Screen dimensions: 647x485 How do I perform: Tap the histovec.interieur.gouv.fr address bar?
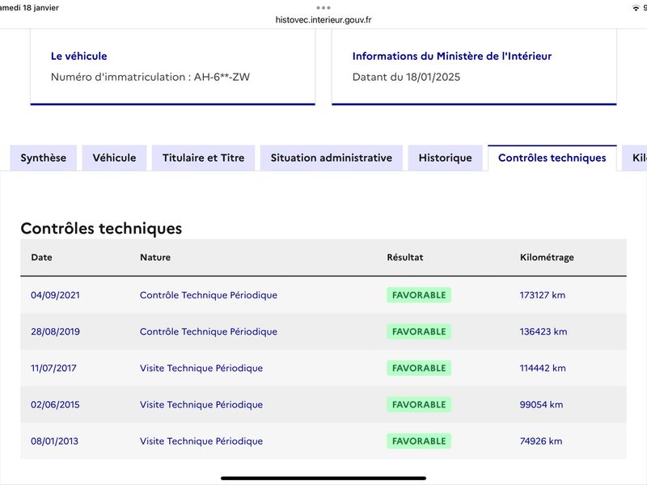pyautogui.click(x=323, y=19)
